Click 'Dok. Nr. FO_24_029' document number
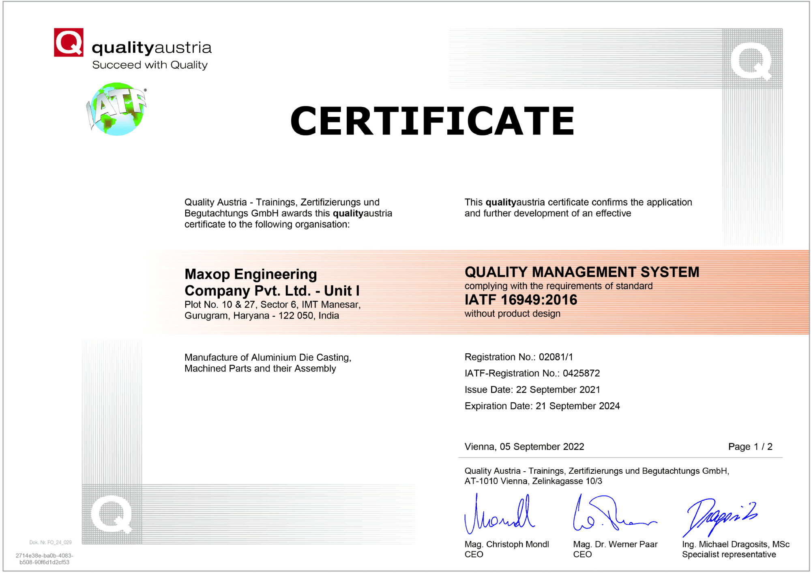Image resolution: width=811 pixels, height=573 pixels. point(50,542)
